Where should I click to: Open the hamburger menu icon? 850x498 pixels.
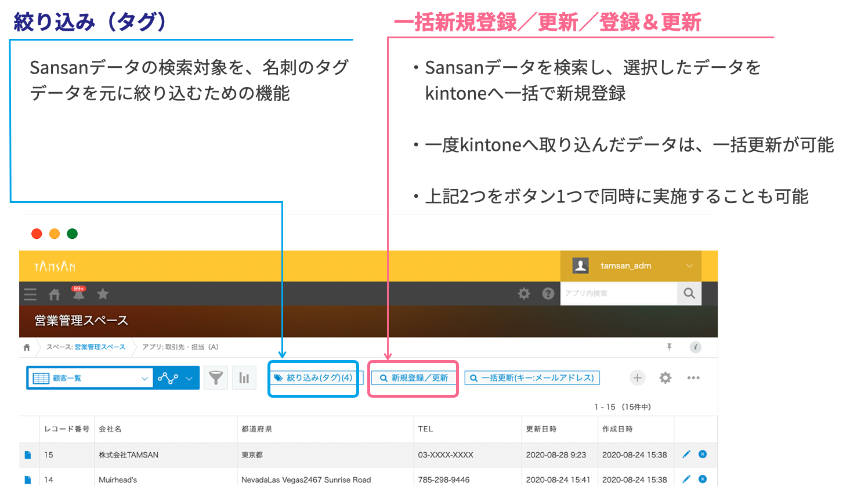(x=30, y=295)
